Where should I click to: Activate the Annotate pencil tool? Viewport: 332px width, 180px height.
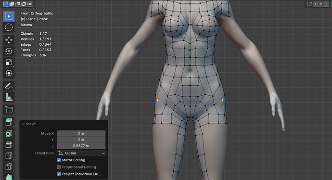[9, 86]
